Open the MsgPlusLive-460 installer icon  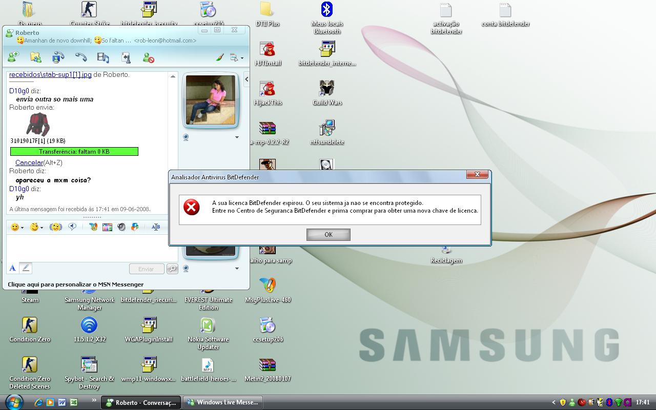point(268,290)
